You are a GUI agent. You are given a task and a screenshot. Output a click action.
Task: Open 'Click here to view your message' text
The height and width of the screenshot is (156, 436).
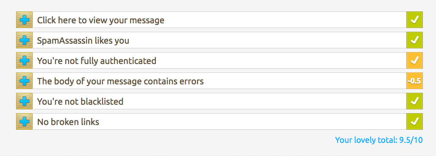[101, 20]
